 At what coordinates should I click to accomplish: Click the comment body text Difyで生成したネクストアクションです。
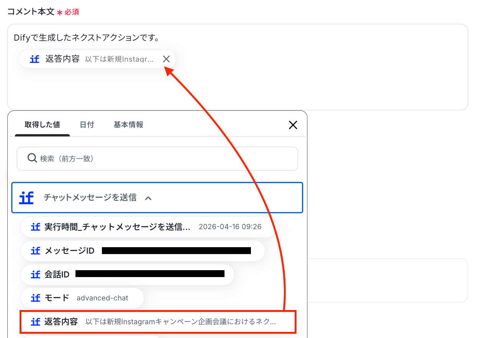click(x=87, y=38)
